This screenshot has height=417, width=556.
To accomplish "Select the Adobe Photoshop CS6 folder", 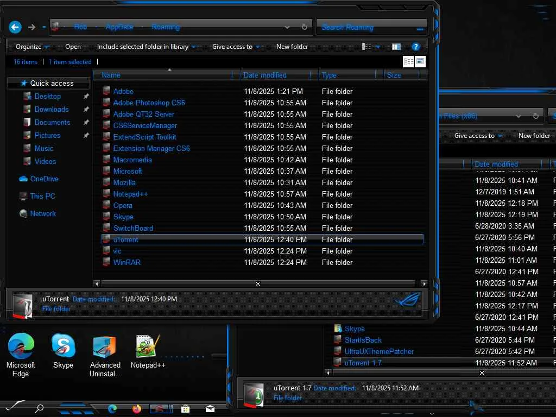I will tap(149, 103).
